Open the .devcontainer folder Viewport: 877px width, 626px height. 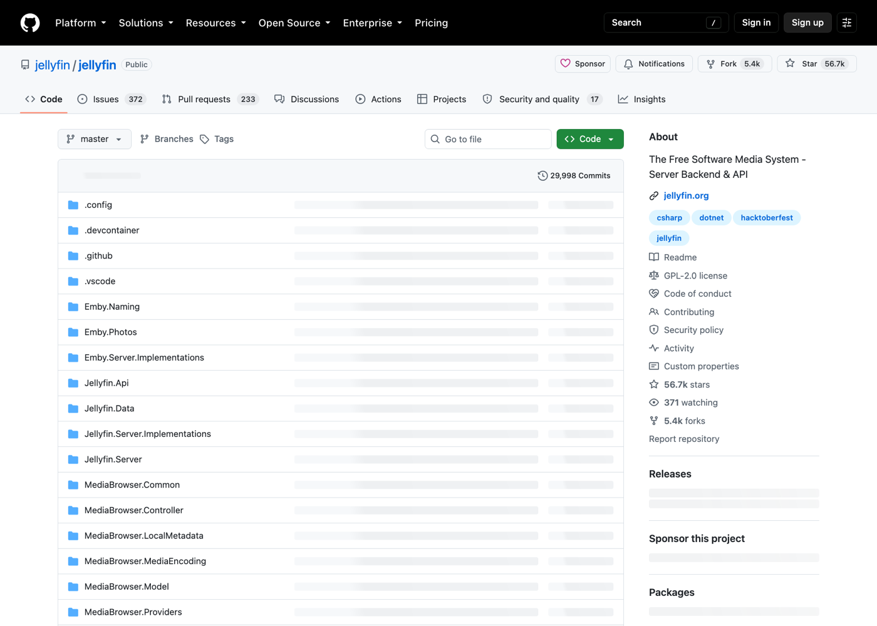tap(112, 230)
